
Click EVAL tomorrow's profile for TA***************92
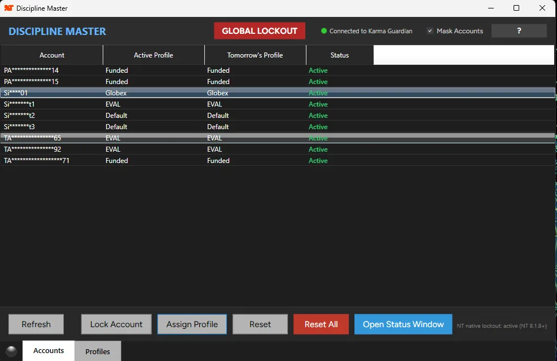(x=214, y=149)
